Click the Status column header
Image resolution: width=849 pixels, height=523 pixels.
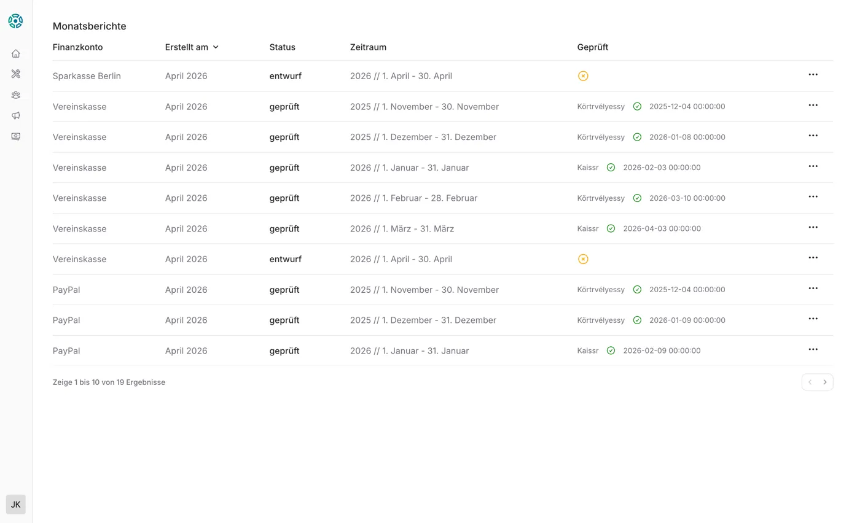pos(282,47)
